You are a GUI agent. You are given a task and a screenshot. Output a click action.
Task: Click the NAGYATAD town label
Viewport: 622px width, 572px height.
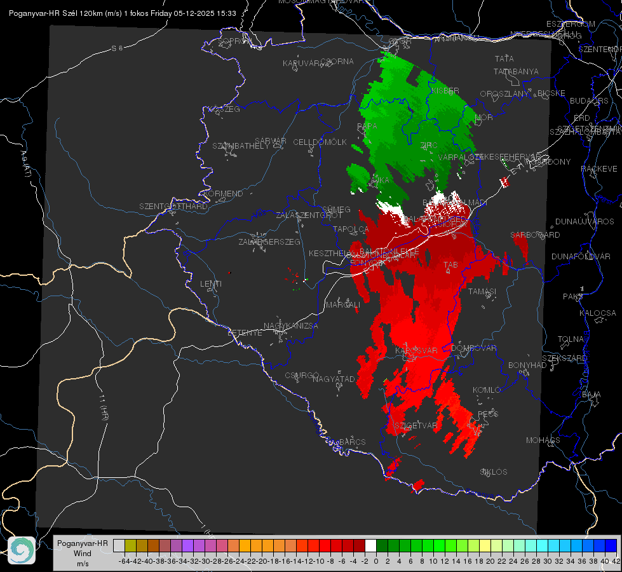(334, 379)
